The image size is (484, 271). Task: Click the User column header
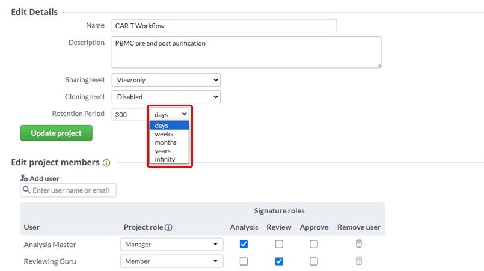[31, 227]
